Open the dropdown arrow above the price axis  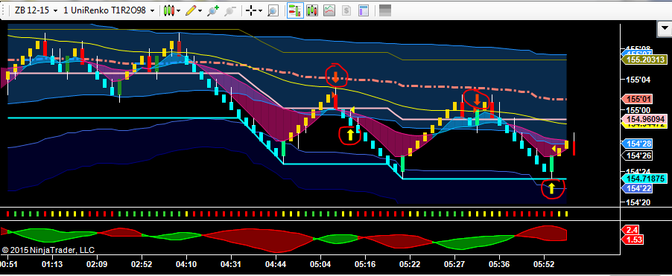coord(665,30)
